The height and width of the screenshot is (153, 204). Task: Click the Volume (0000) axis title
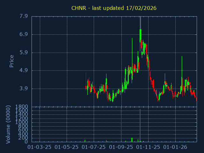tap(9, 124)
